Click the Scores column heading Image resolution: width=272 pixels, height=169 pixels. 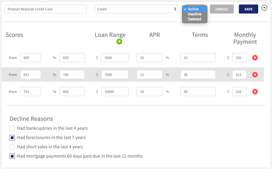click(x=14, y=35)
